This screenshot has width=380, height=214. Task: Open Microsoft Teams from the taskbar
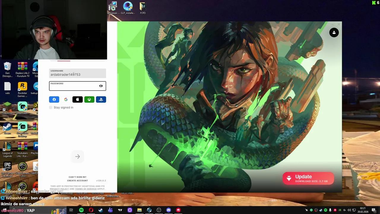click(110, 210)
